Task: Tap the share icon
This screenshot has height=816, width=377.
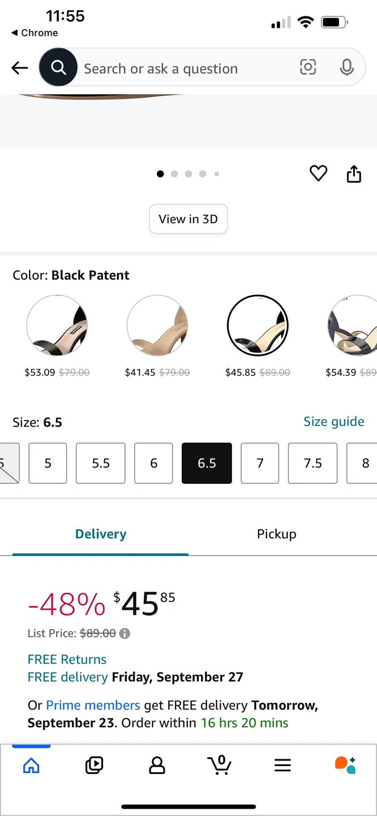Action: coord(354,174)
